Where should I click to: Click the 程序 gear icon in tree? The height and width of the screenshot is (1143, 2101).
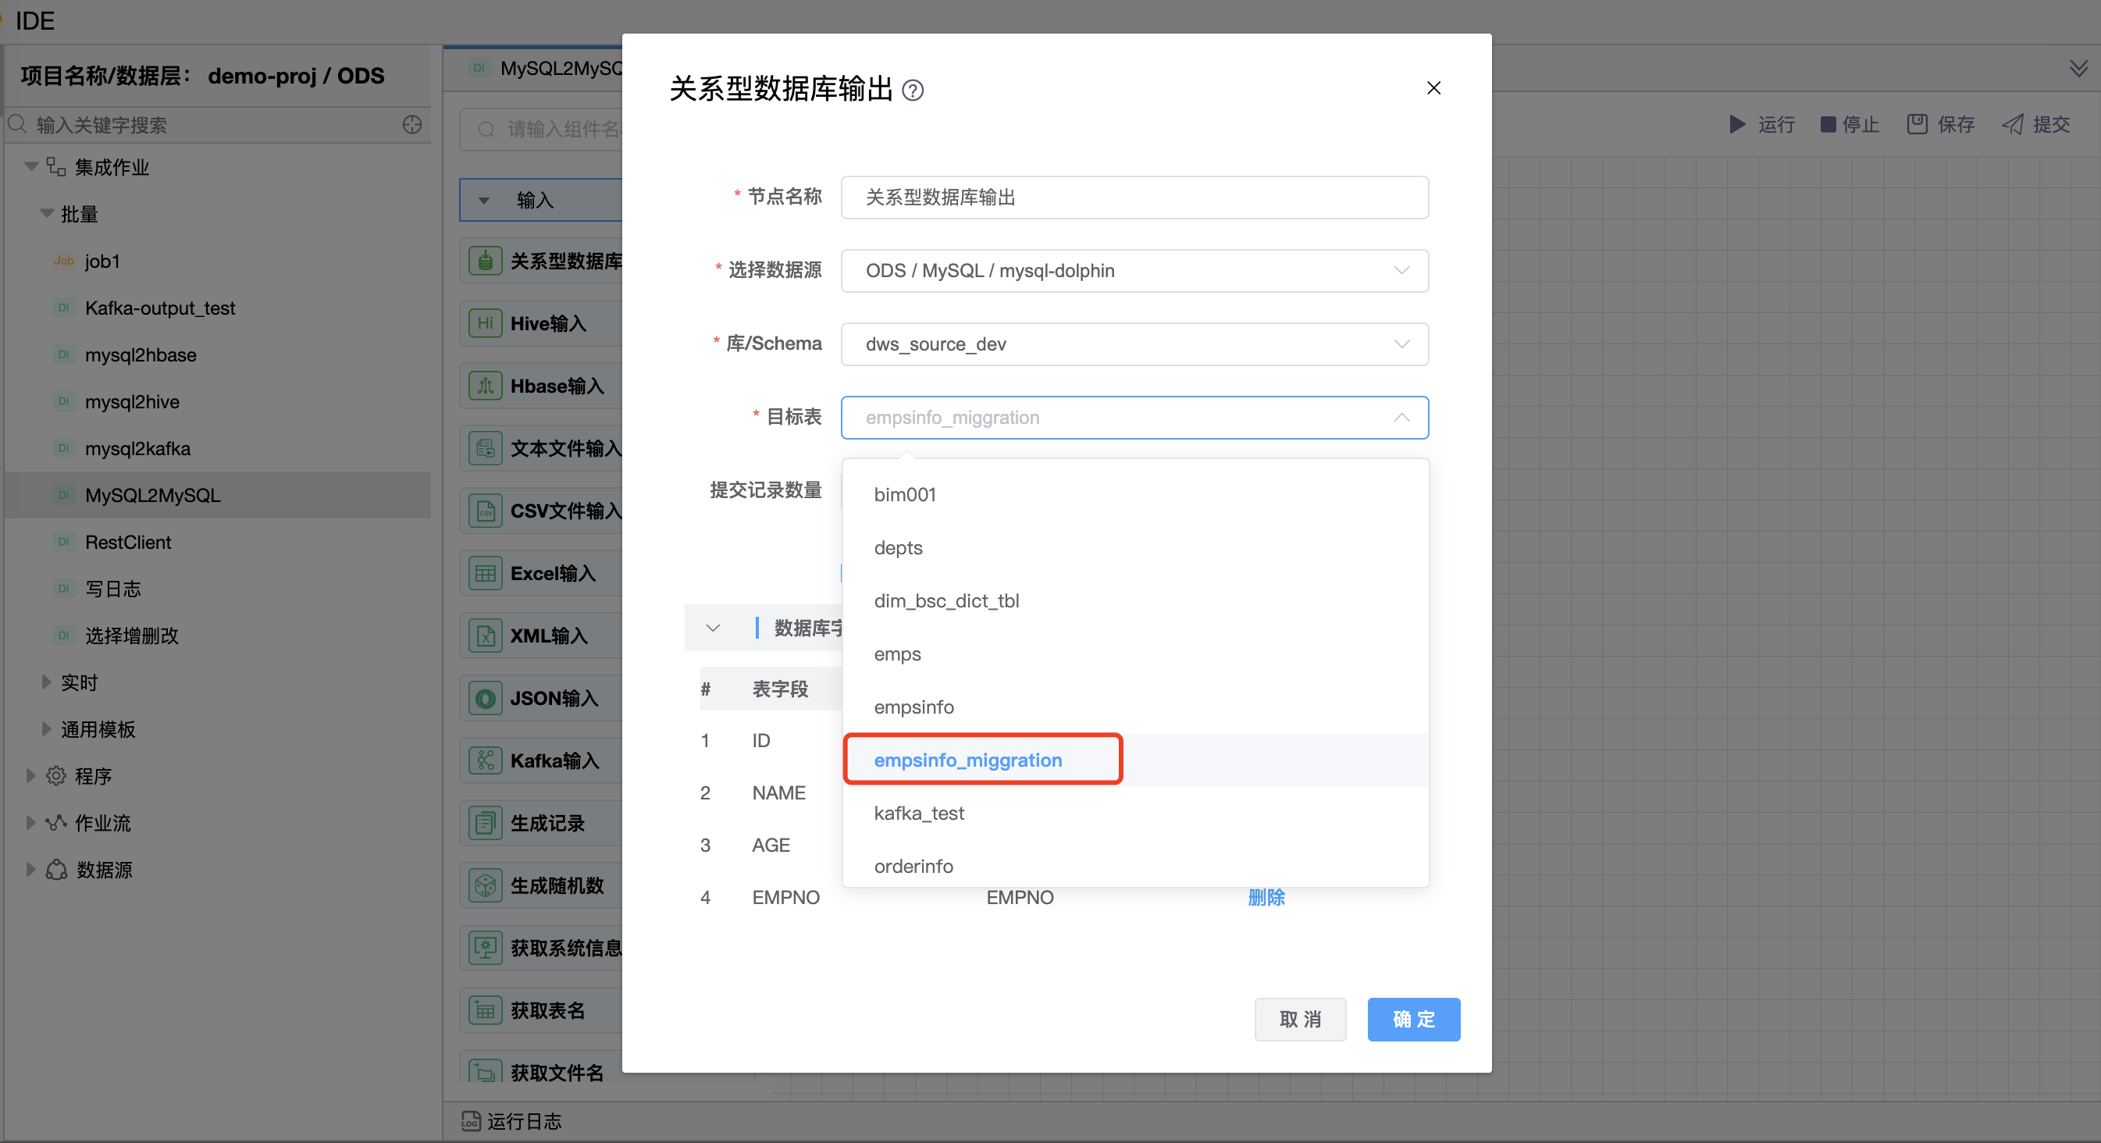pos(55,776)
